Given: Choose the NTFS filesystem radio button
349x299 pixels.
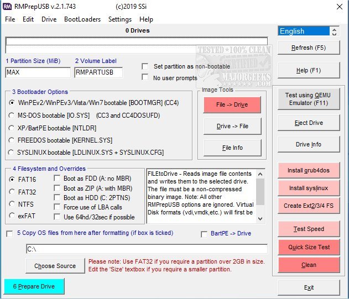Looking at the screenshot, I should tap(12, 203).
